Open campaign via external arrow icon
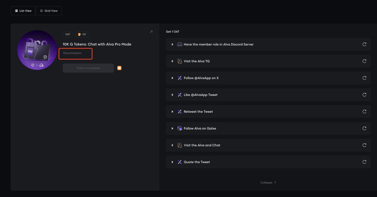Image resolution: width=377 pixels, height=197 pixels. coord(151,32)
